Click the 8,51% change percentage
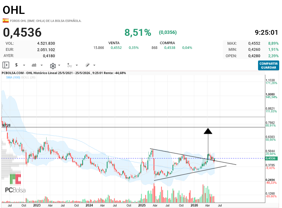 [138, 32]
